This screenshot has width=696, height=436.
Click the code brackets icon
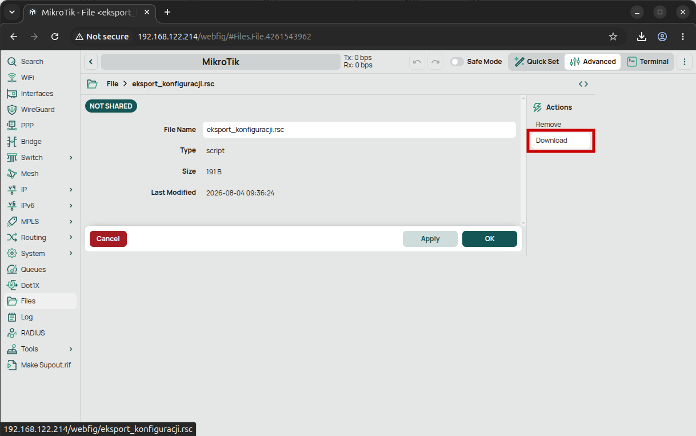click(x=583, y=84)
